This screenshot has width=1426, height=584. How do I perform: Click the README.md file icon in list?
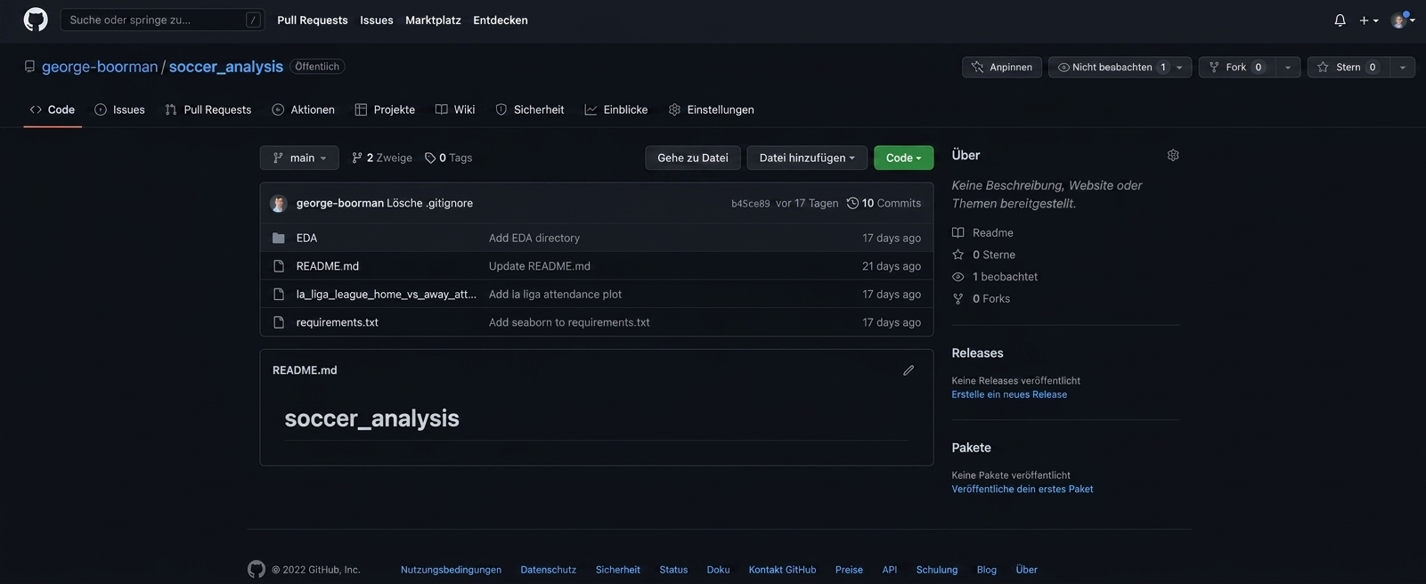pyautogui.click(x=279, y=266)
